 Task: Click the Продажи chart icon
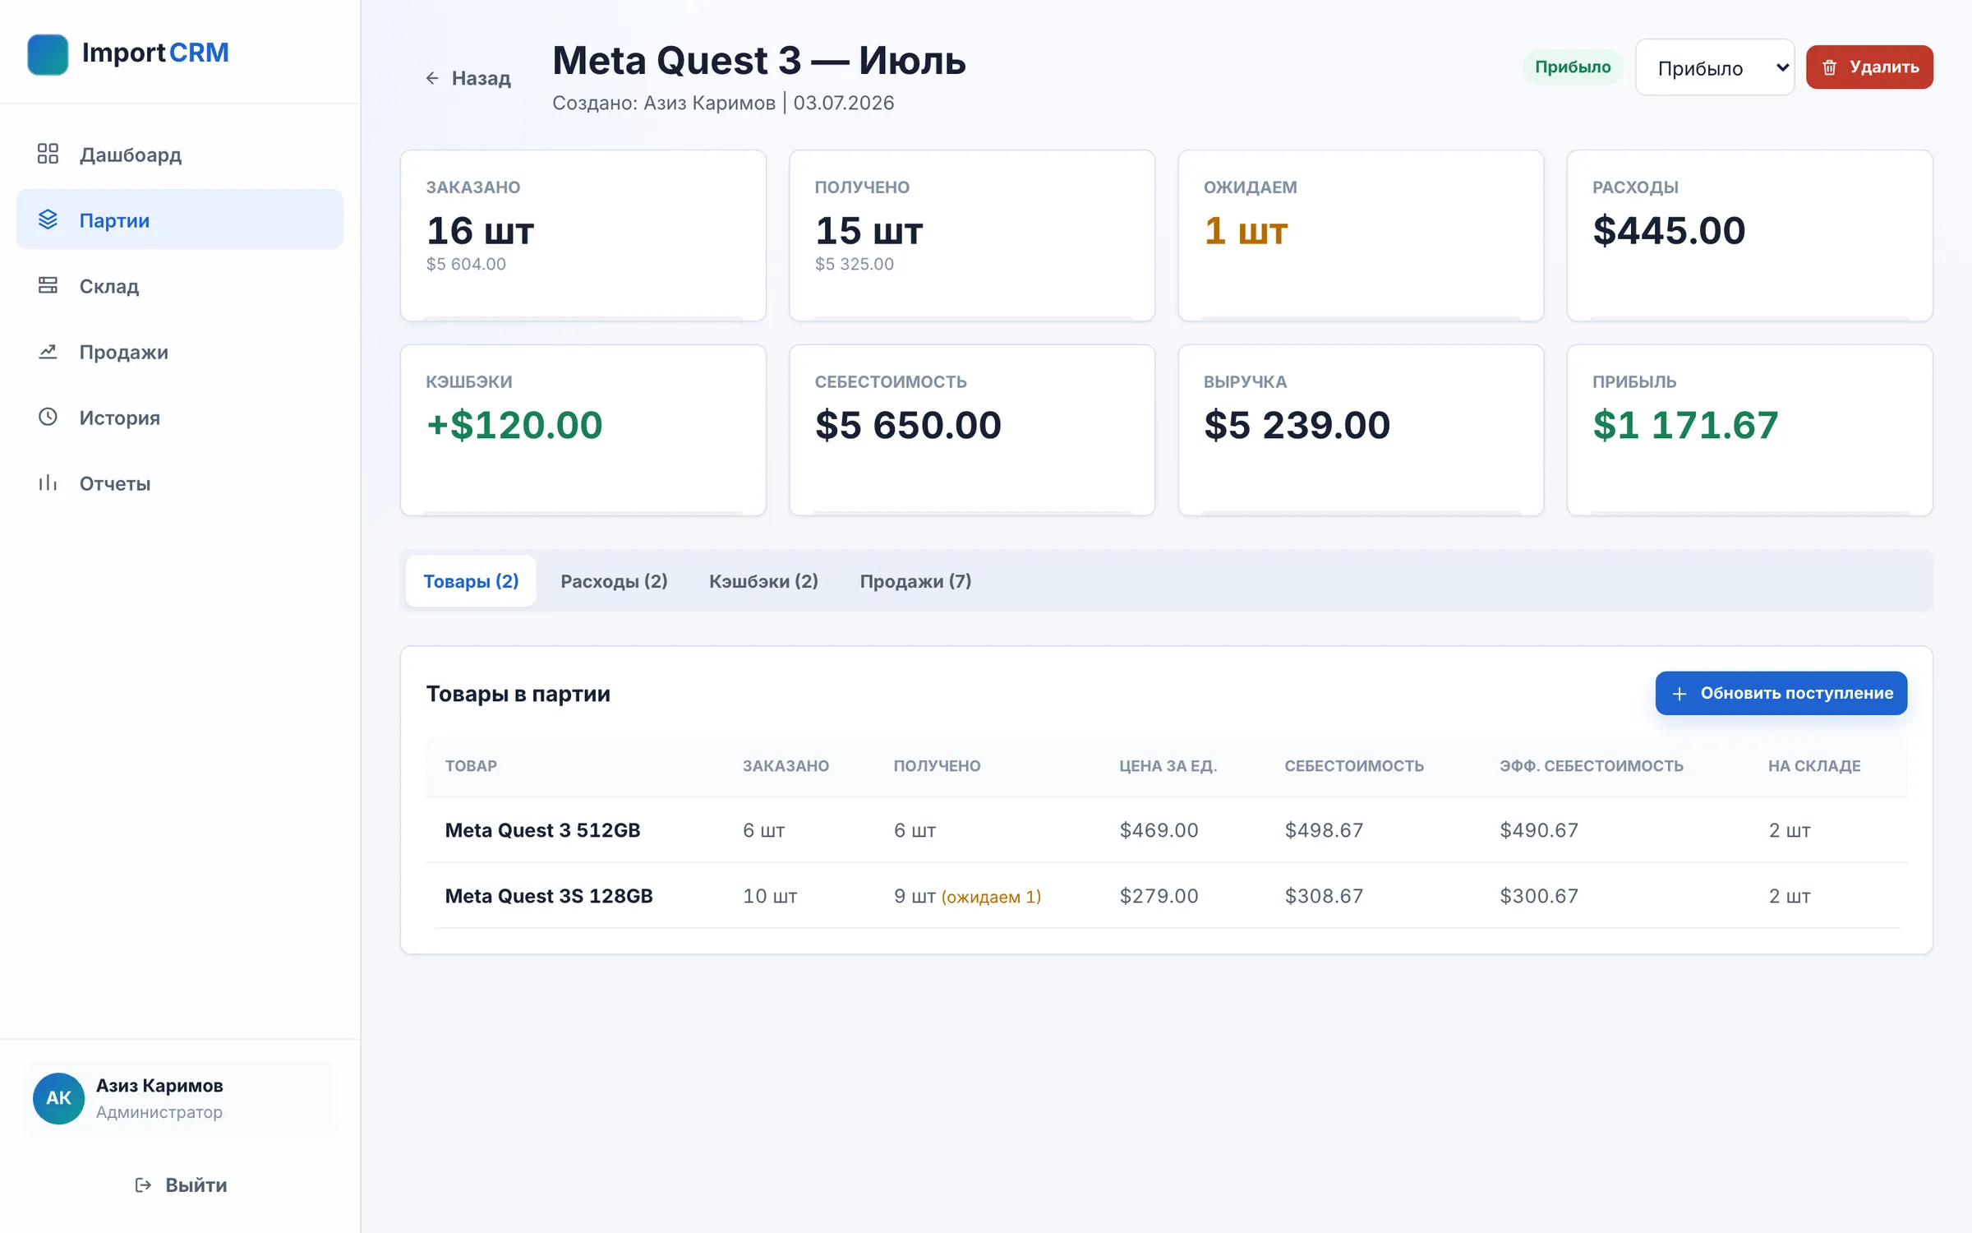(48, 351)
